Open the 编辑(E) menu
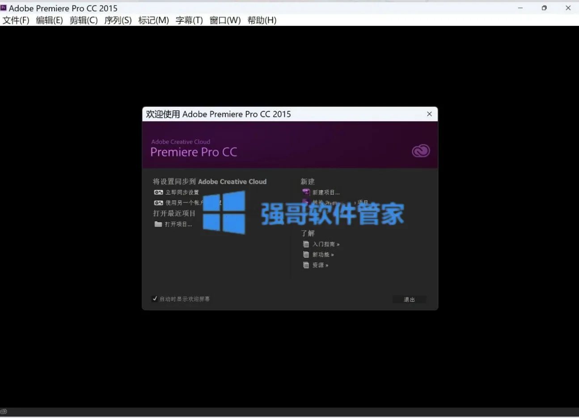Screen dimensions: 579x418 click(x=49, y=20)
